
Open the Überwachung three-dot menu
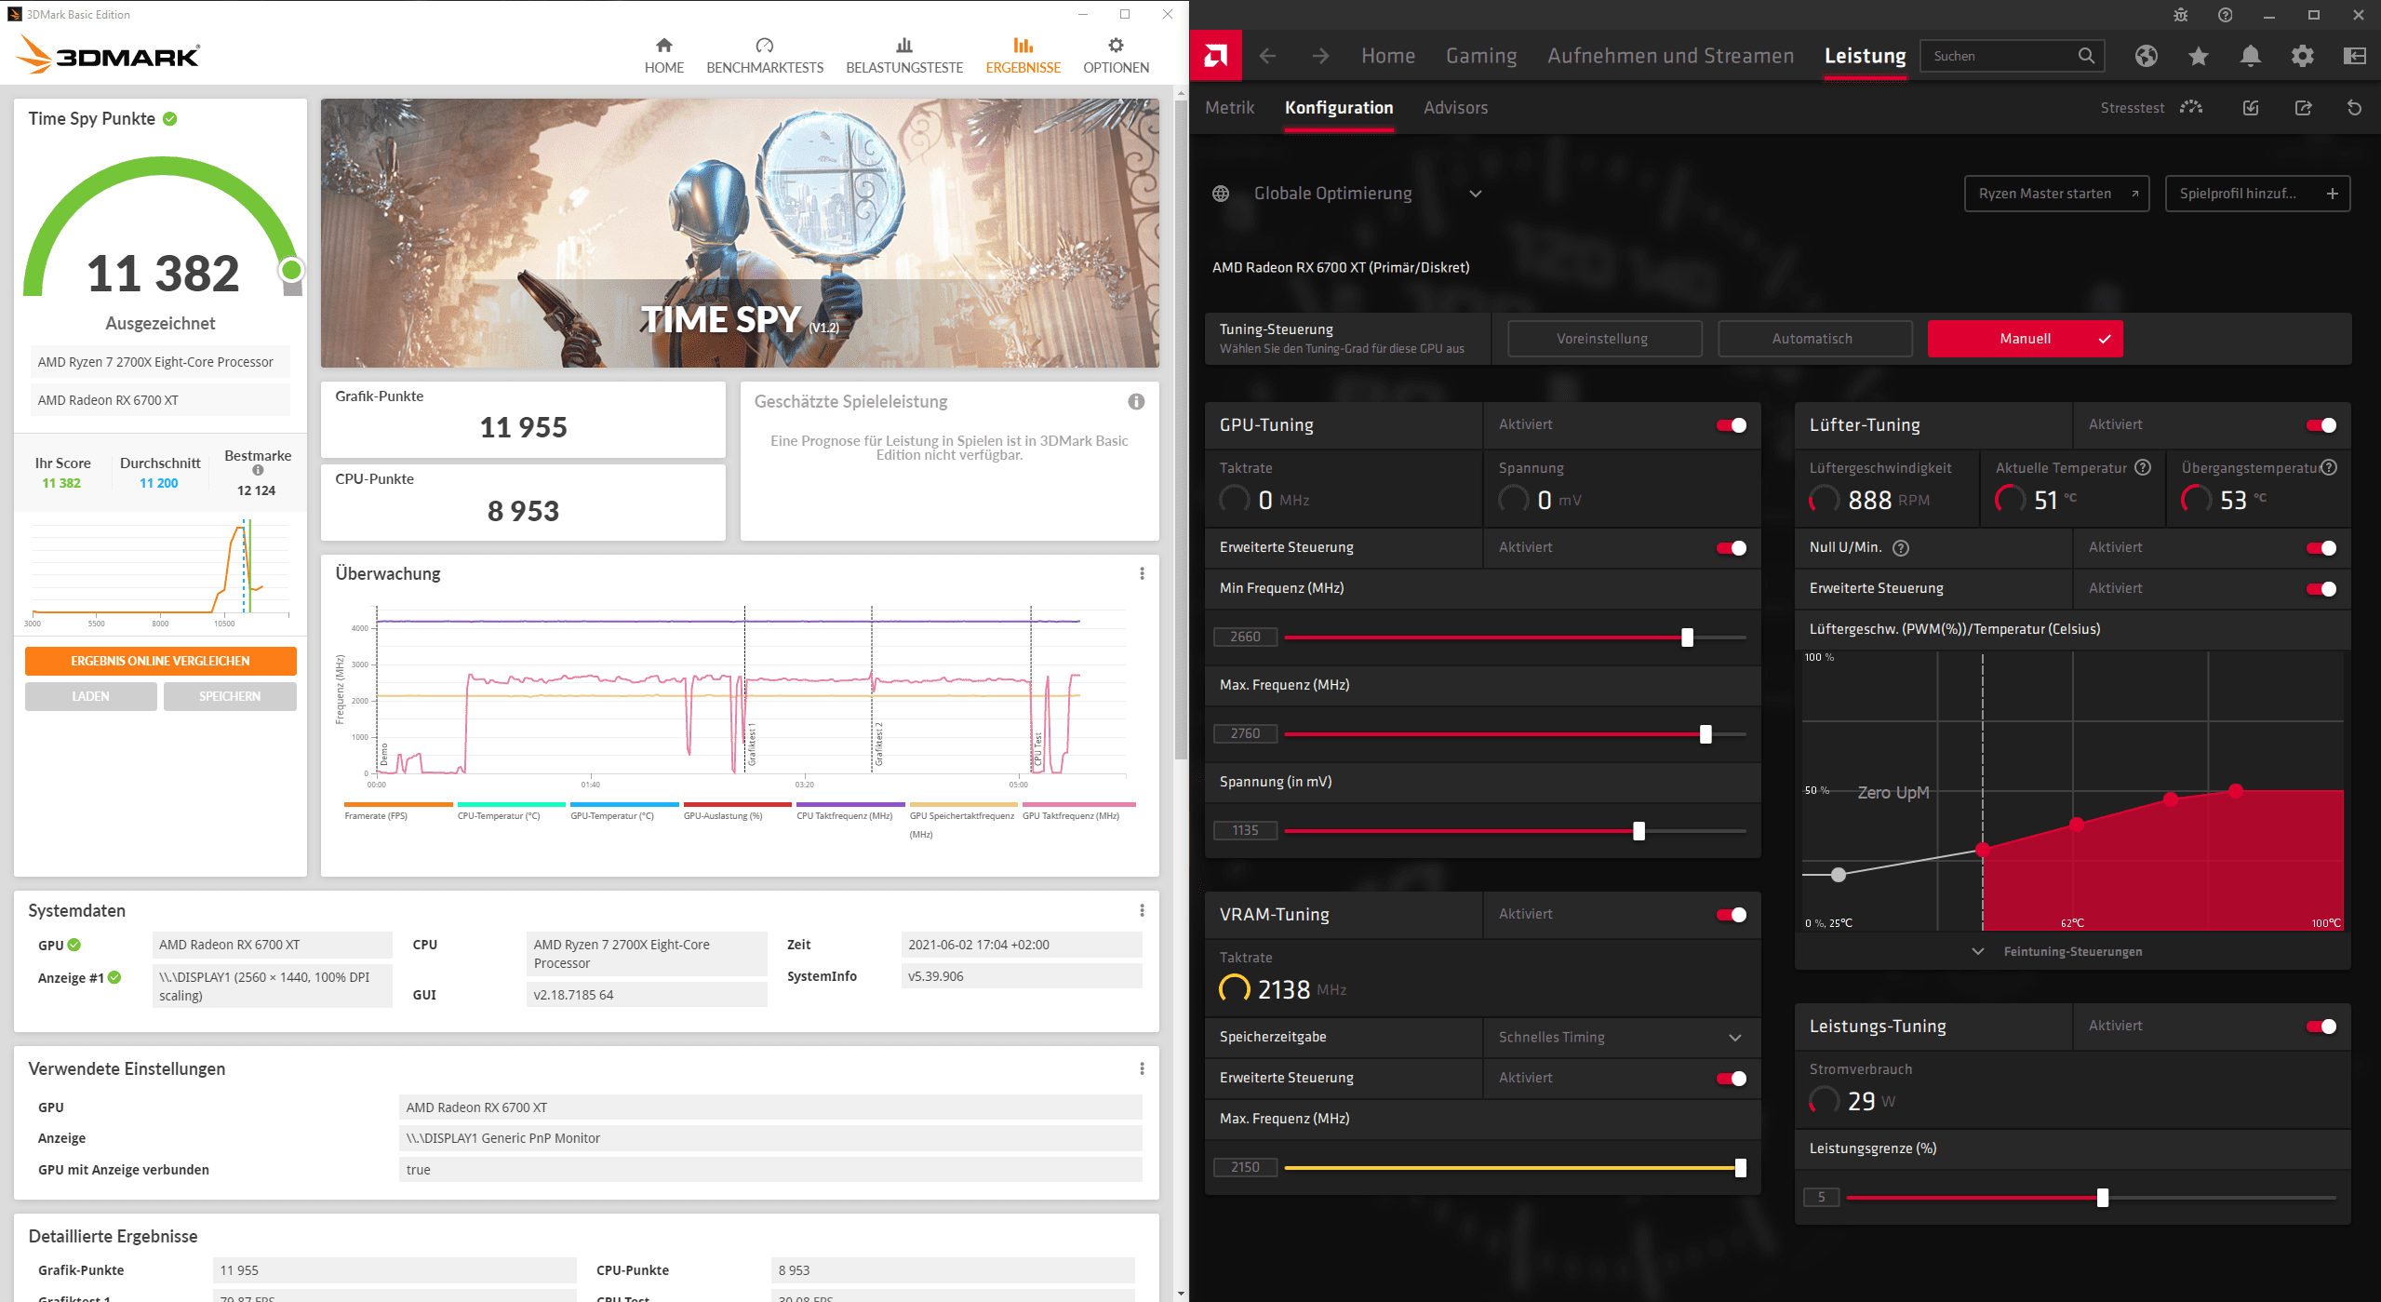1142,573
